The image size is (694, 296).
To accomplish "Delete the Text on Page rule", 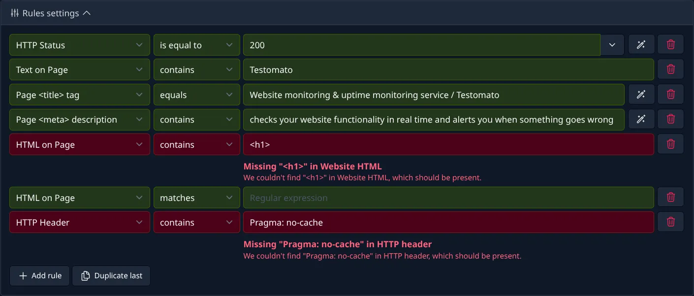I will tap(670, 69).
